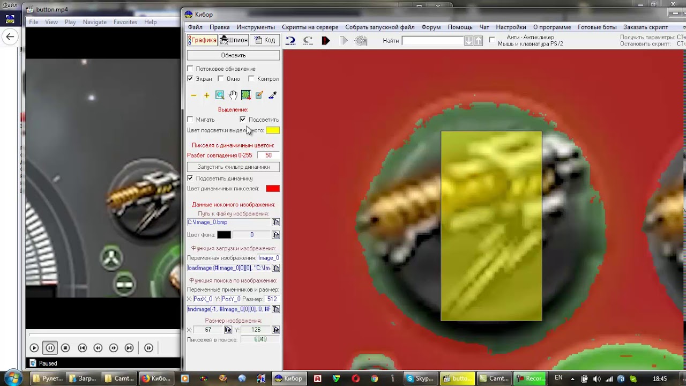
Task: Switch to the Шпион tab
Action: (234, 40)
